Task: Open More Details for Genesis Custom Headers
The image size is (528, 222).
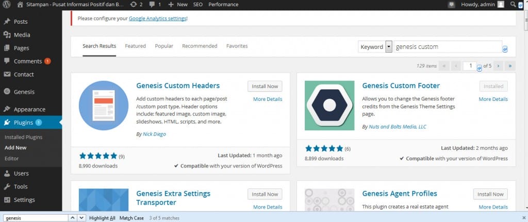Action: (x=268, y=99)
